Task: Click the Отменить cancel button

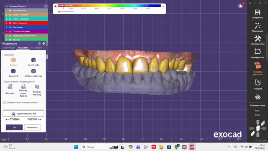Action: click(x=33, y=128)
